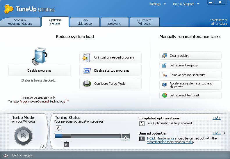The width and height of the screenshot is (230, 159).
Task: Switch to the Fix problems tab
Action: [114, 22]
